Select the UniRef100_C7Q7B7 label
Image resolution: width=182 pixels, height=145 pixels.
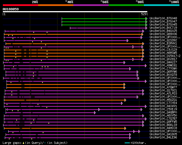[163, 119]
